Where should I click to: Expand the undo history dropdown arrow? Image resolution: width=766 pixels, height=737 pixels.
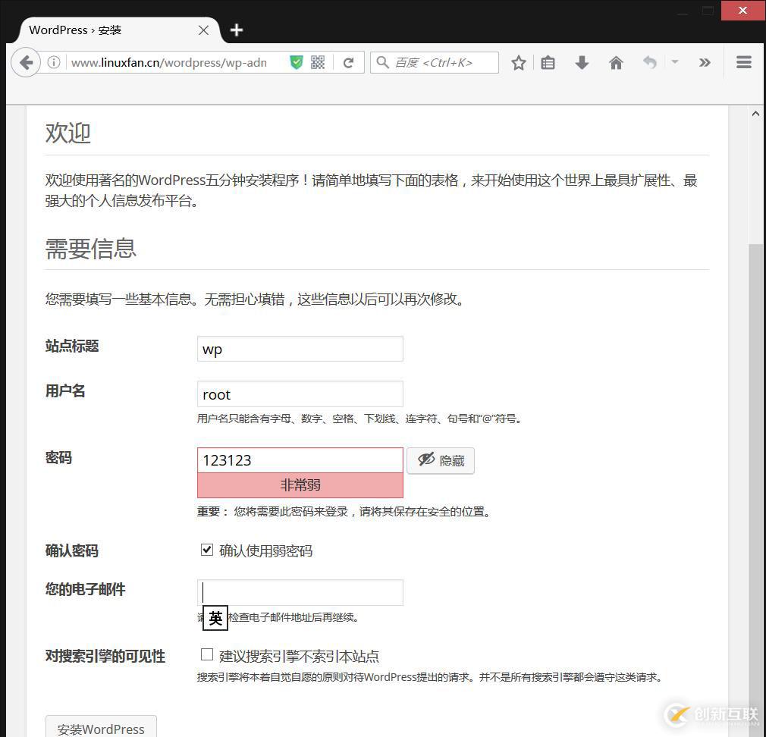point(675,62)
